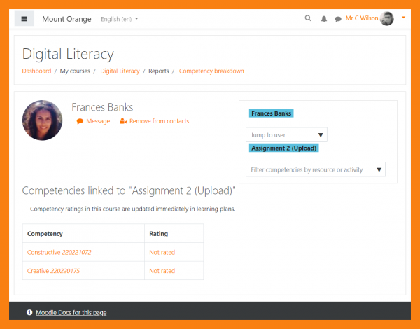Click the Remove from contacts icon
Viewport: 420px width, 329px height.
(x=123, y=121)
